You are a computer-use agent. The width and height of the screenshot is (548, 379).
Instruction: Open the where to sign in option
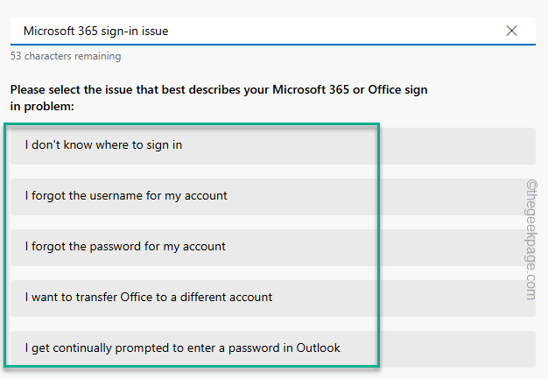pyautogui.click(x=272, y=146)
